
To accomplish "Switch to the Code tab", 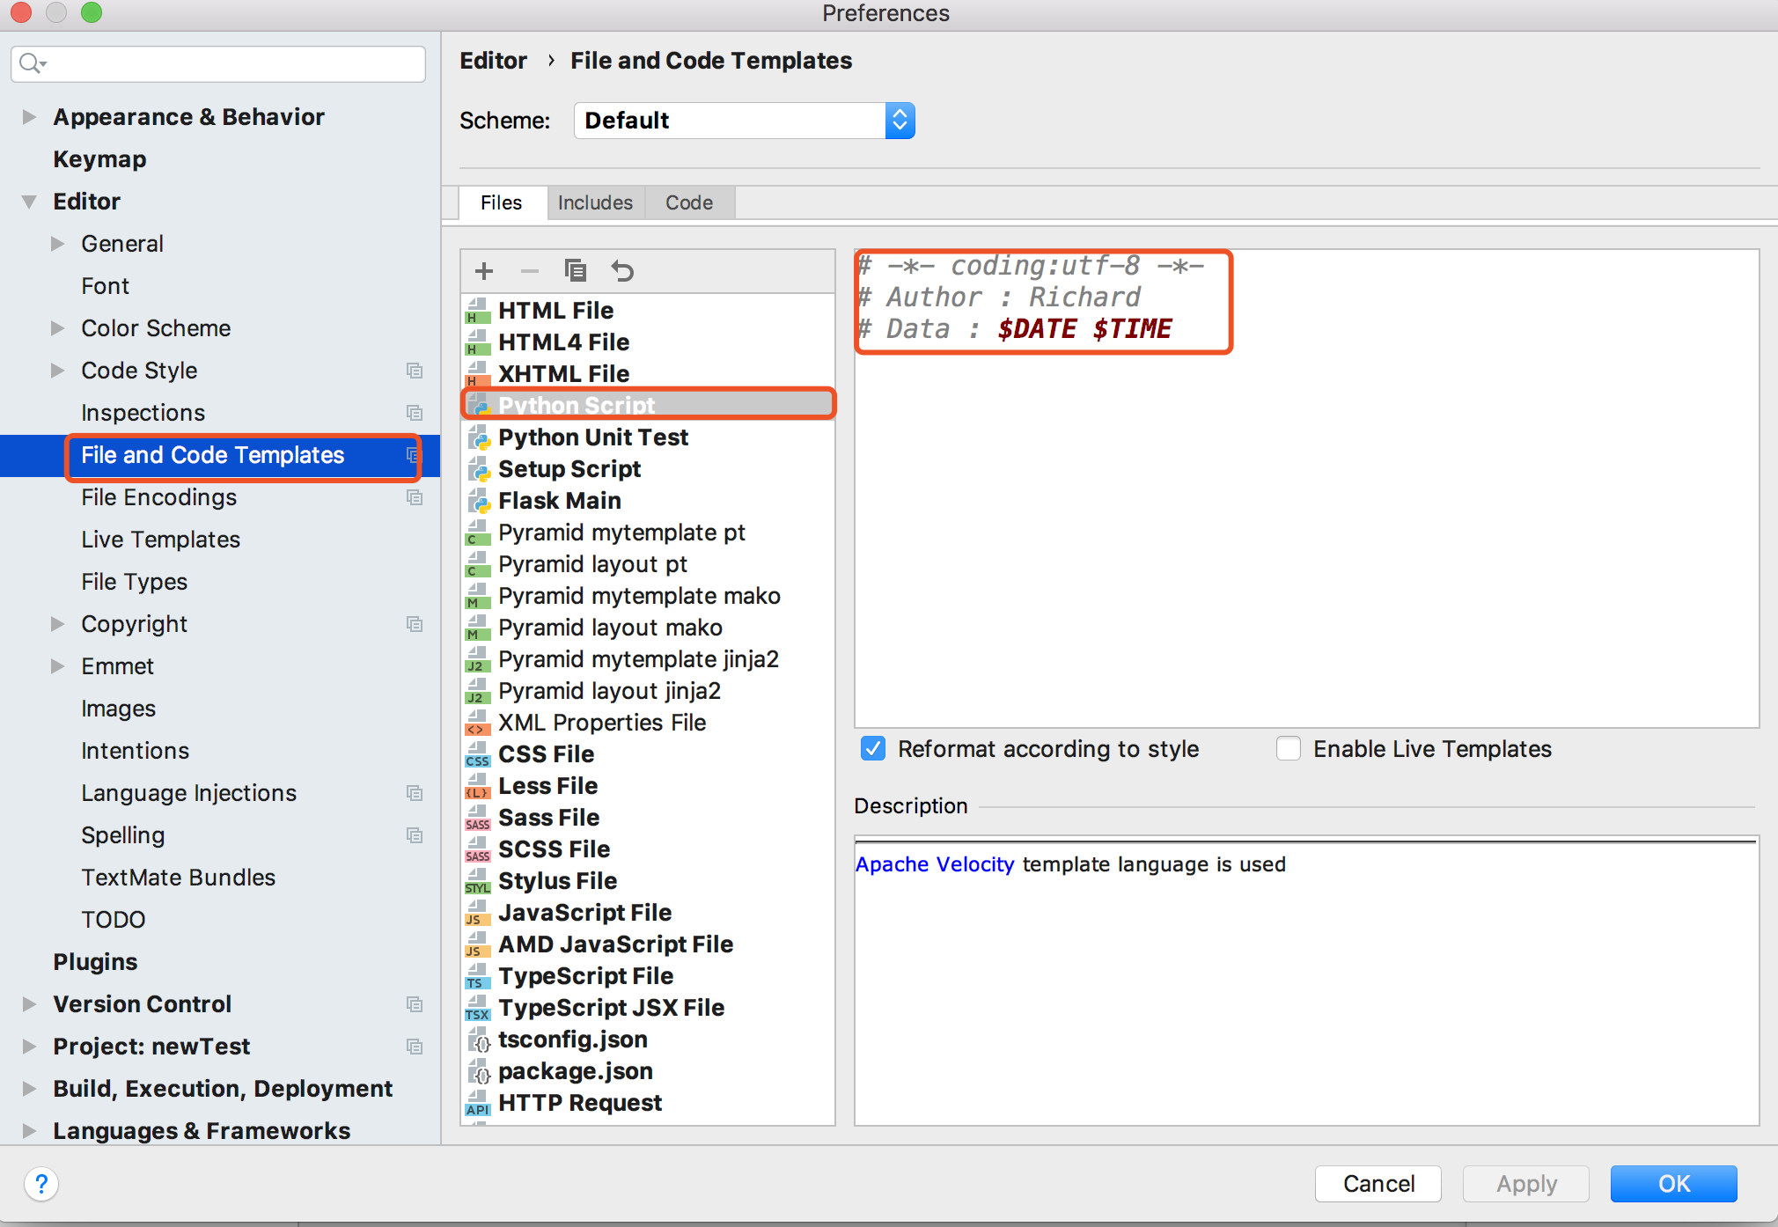I will 688,202.
